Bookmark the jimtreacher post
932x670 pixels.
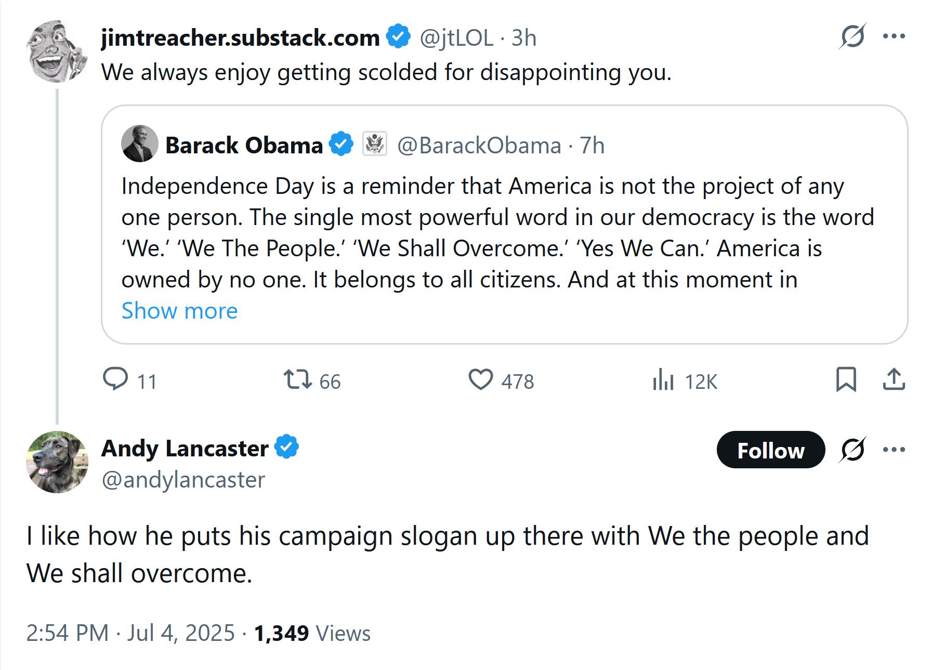pyautogui.click(x=846, y=379)
